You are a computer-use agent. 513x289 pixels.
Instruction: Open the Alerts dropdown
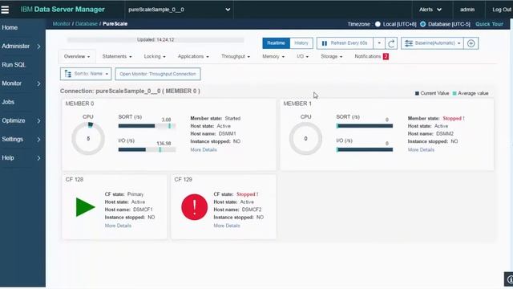point(430,10)
